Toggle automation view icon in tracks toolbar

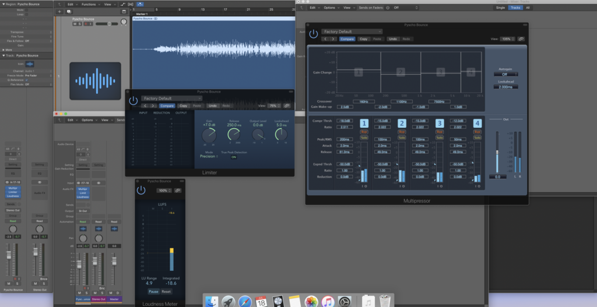tap(123, 4)
